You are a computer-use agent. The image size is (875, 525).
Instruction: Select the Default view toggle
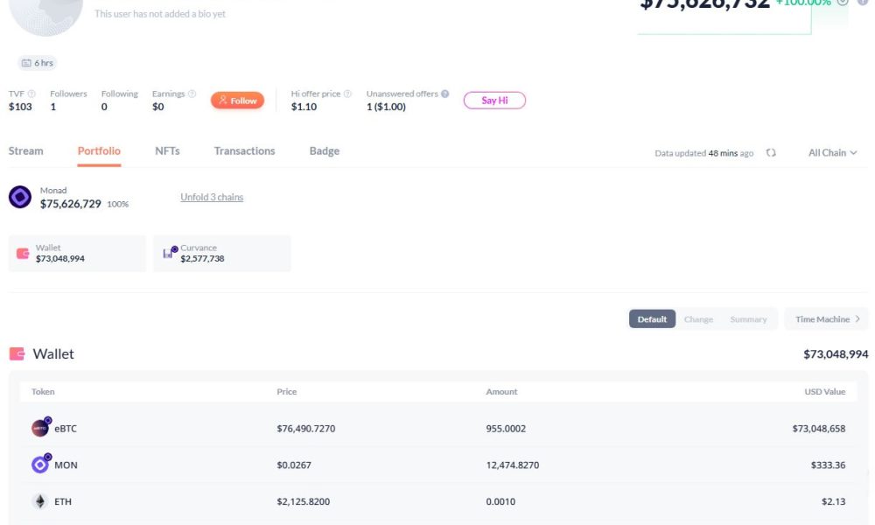[x=653, y=319]
